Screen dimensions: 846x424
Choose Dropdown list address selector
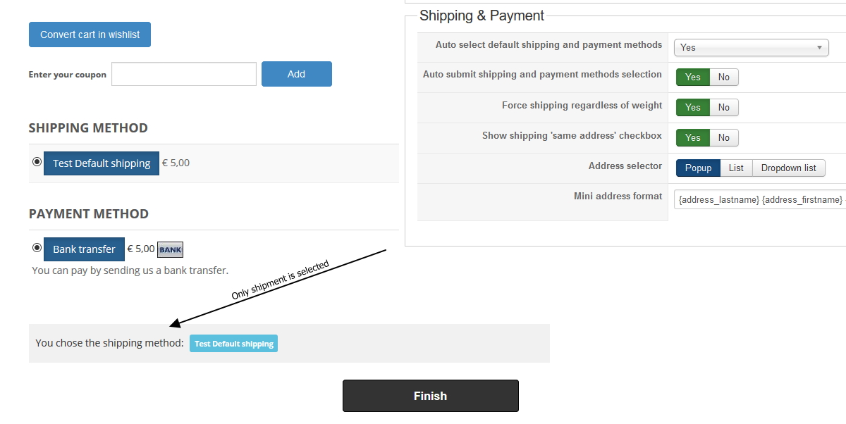coord(788,168)
